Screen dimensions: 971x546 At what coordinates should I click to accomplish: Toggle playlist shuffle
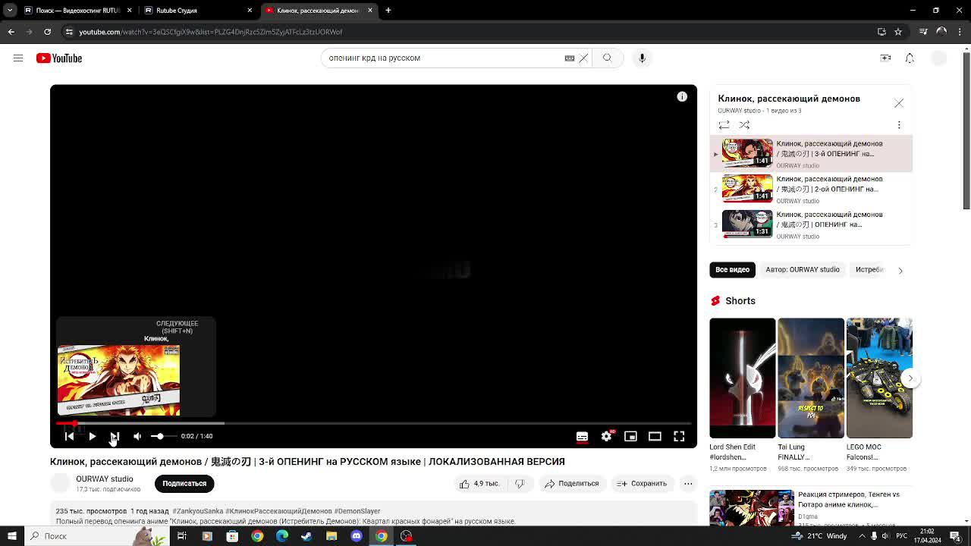click(x=744, y=124)
